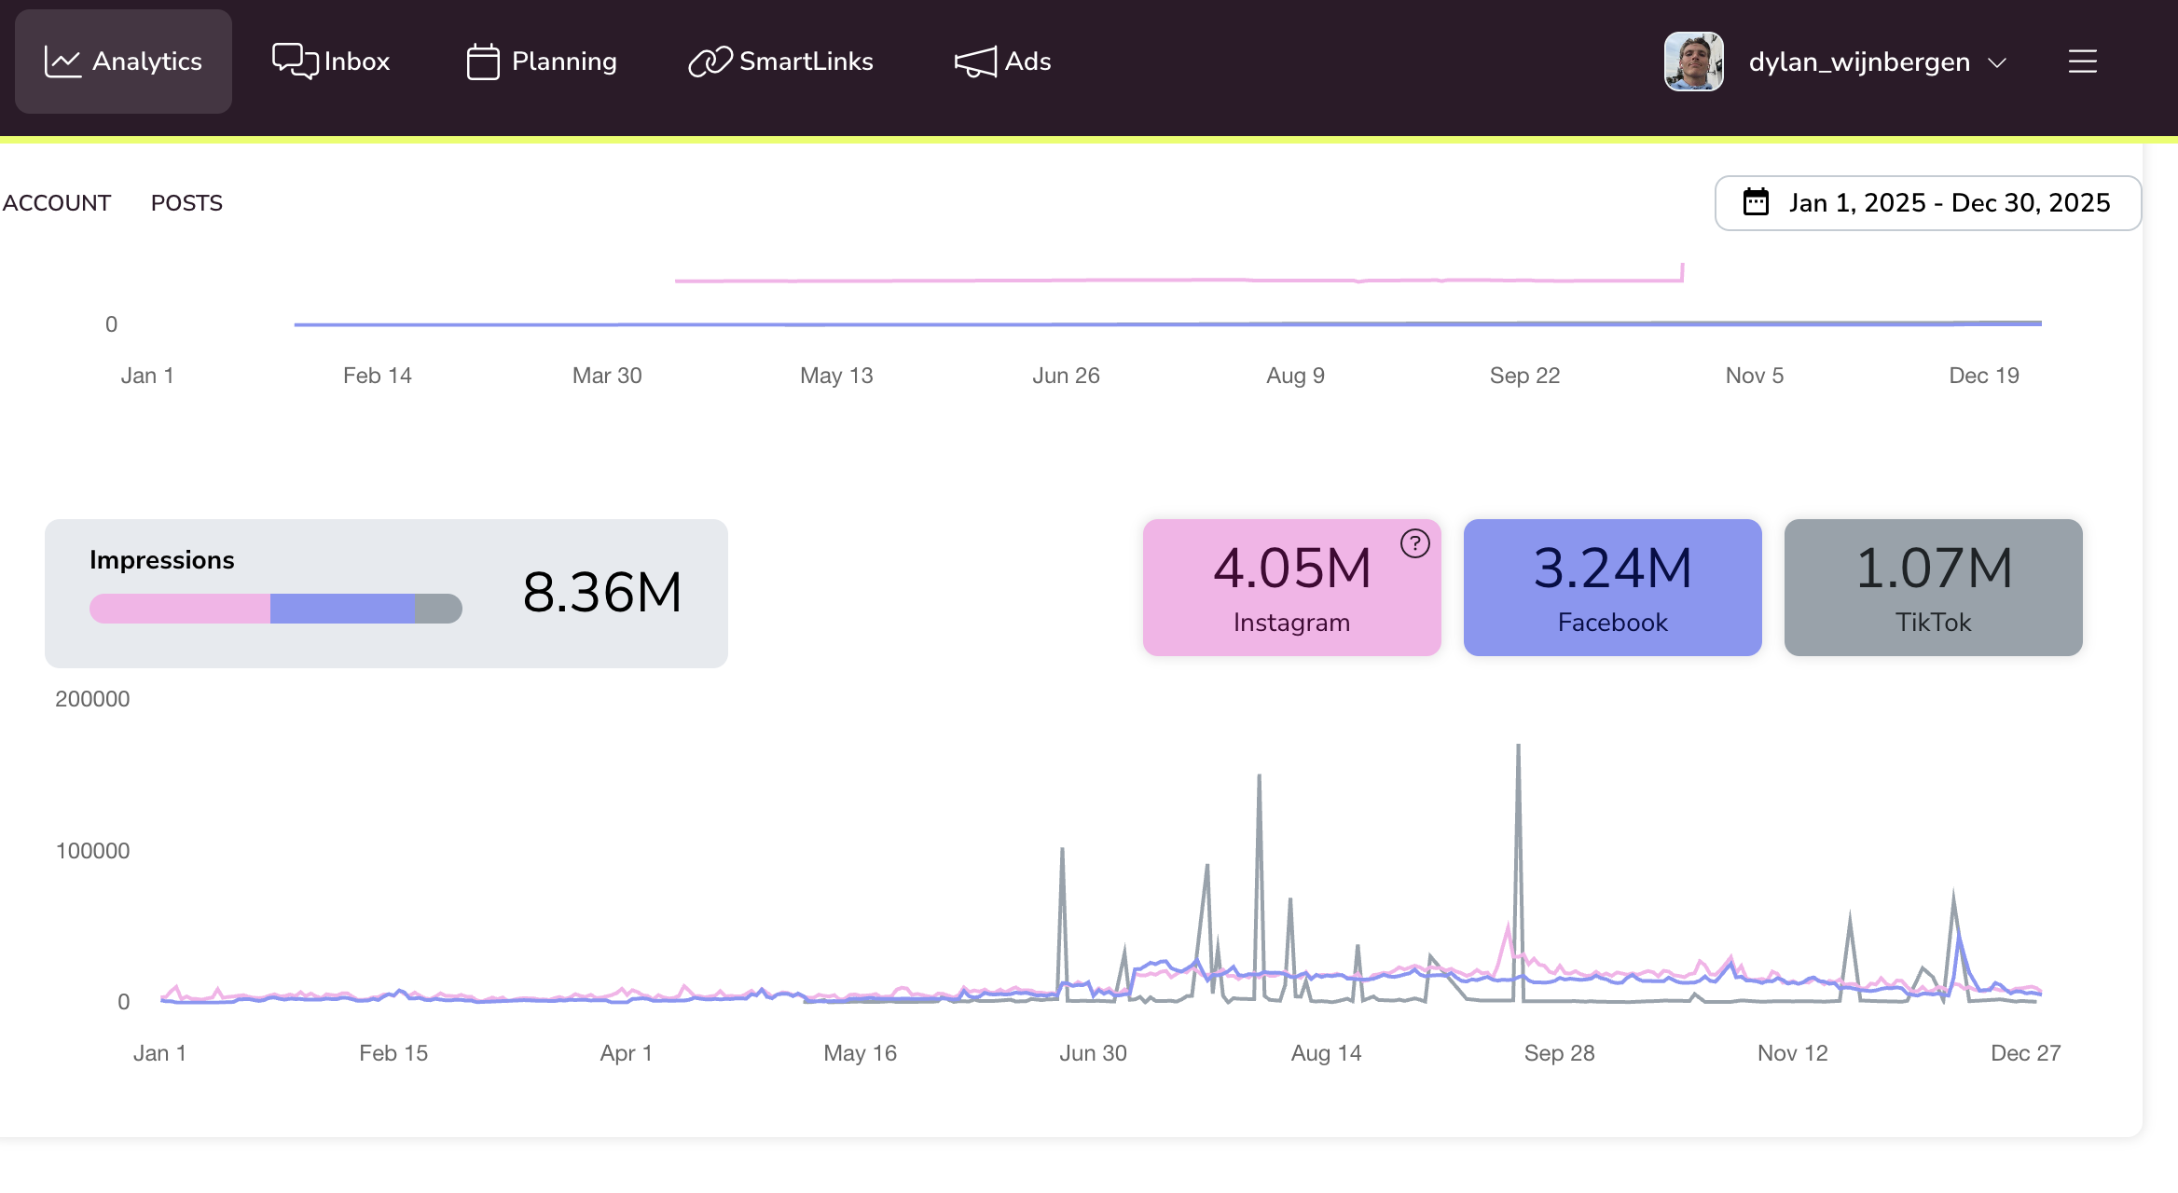
Task: Open the date range picker
Action: click(x=1928, y=203)
